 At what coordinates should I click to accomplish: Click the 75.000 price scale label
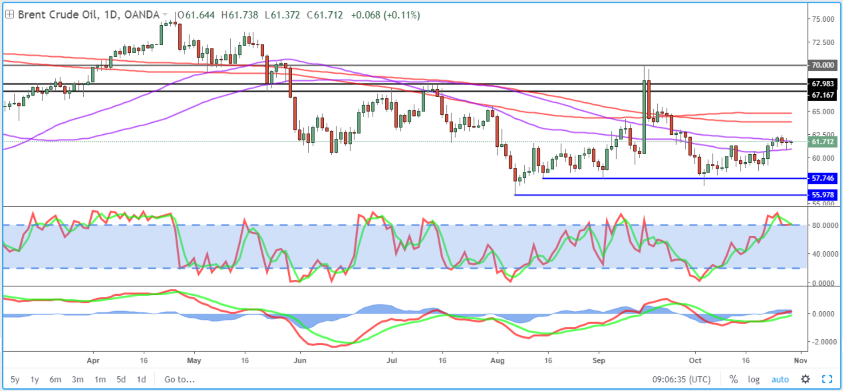823,19
